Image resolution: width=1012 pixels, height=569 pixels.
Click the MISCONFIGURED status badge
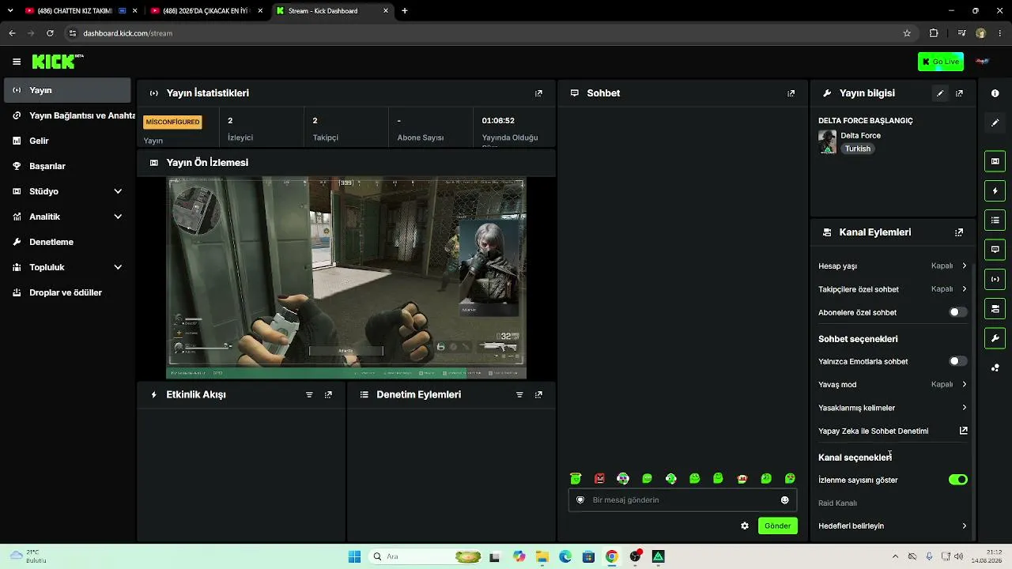172,122
